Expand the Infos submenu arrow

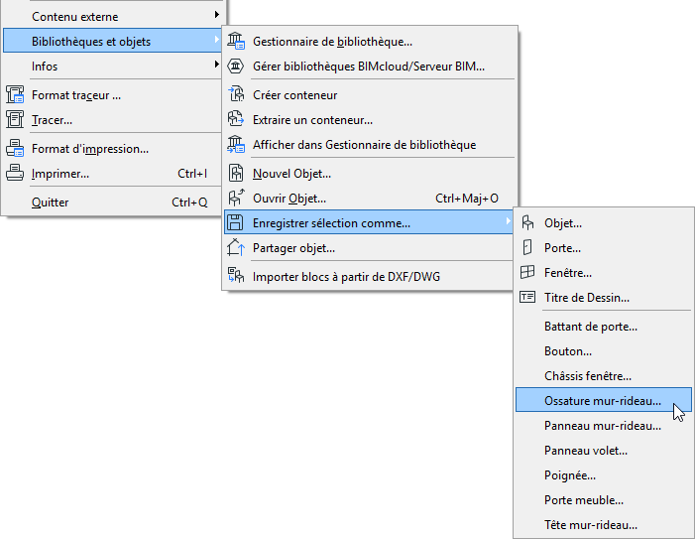tap(216, 67)
